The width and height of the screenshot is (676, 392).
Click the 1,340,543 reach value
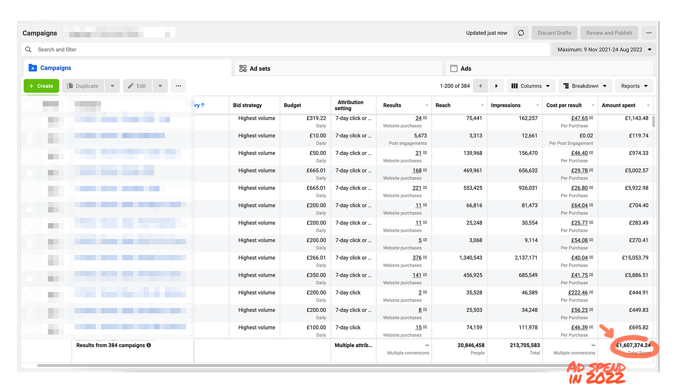coord(471,258)
